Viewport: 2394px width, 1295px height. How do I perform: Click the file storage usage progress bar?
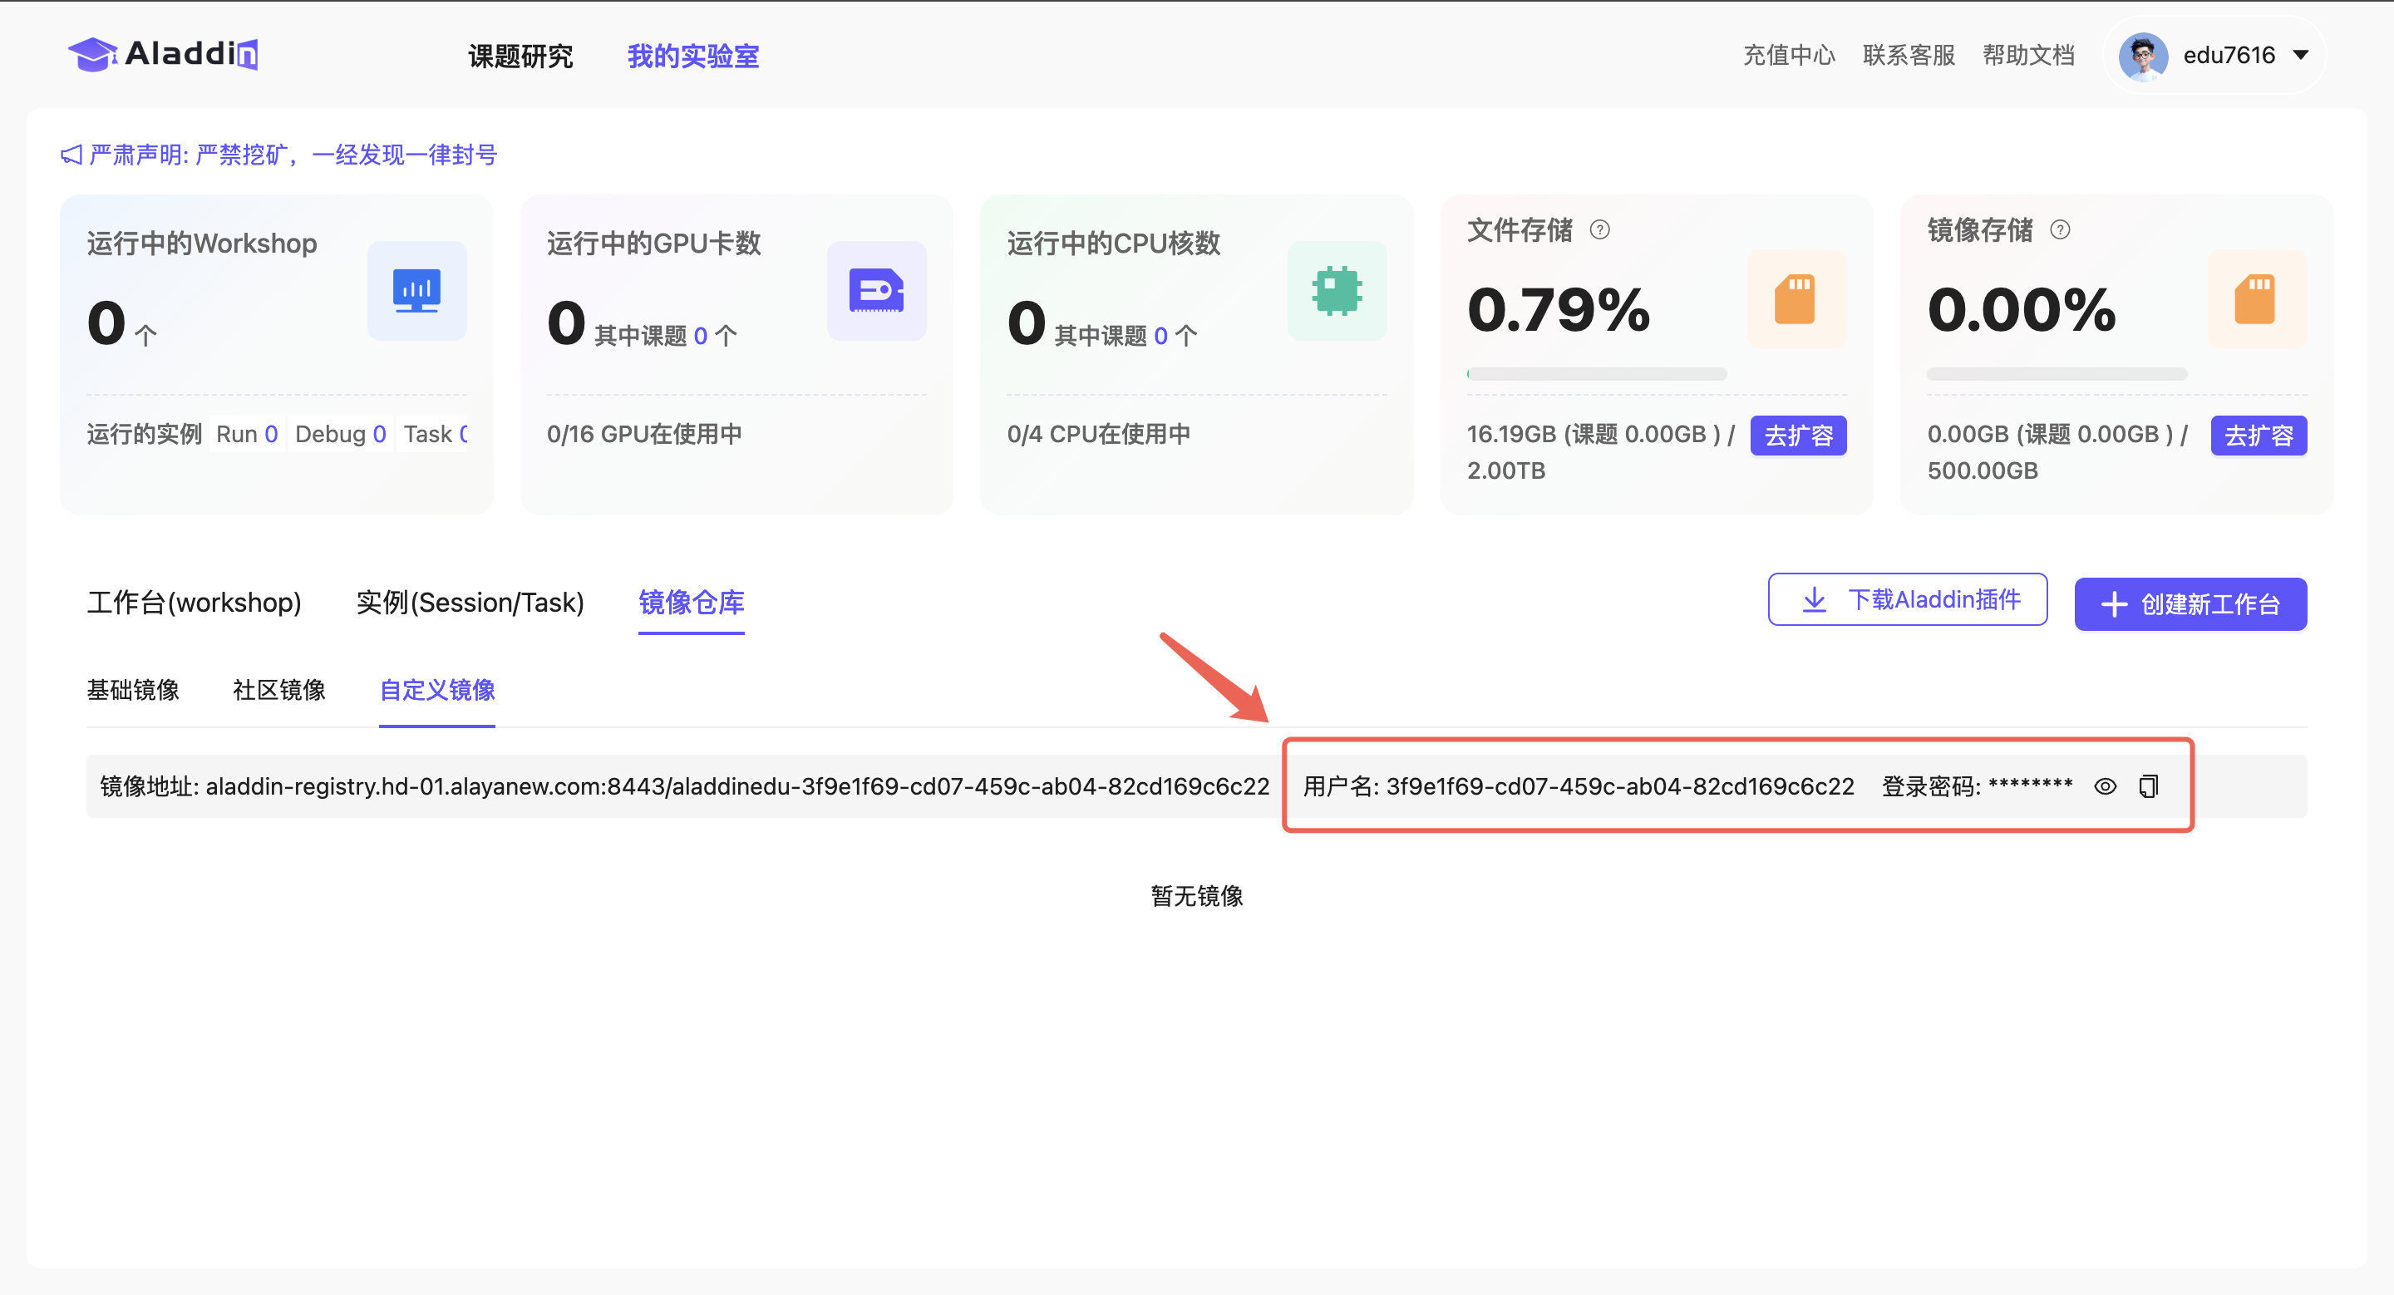[x=1596, y=373]
